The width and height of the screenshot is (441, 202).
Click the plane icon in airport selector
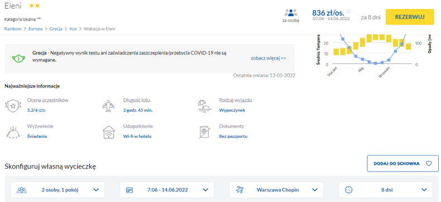pyautogui.click(x=240, y=190)
